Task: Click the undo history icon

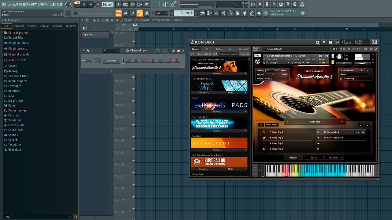Action: (x=253, y=4)
